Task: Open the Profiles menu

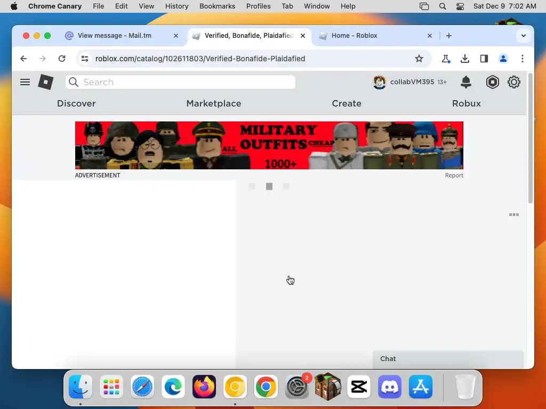Action: click(x=259, y=6)
